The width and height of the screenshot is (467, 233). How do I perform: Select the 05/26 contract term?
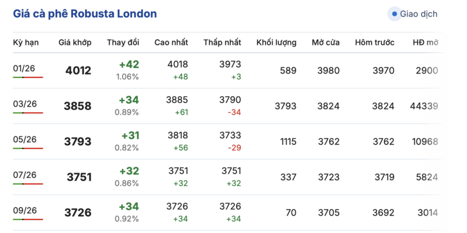[x=25, y=139]
